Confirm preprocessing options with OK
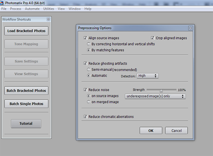Image resolution: width=213 pixels, height=156 pixels. click(x=151, y=130)
